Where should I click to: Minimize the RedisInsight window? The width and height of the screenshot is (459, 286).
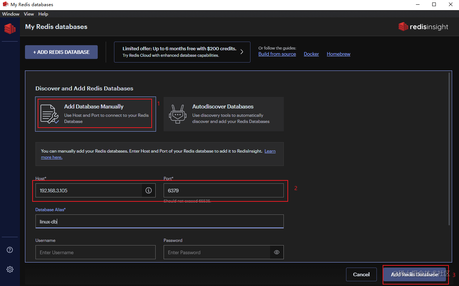[417, 4]
